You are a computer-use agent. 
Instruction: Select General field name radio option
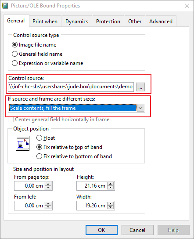pyautogui.click(x=37, y=54)
